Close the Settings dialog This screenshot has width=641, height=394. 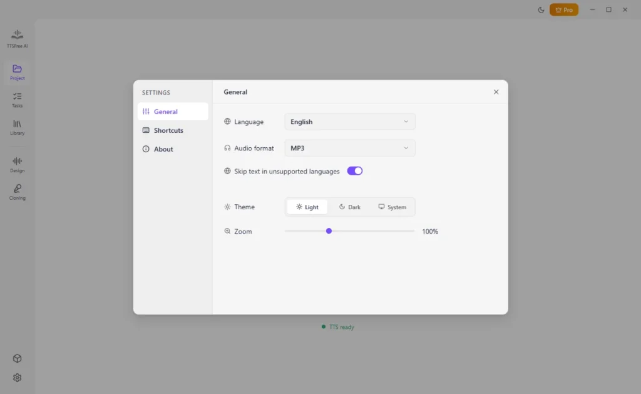pos(496,92)
